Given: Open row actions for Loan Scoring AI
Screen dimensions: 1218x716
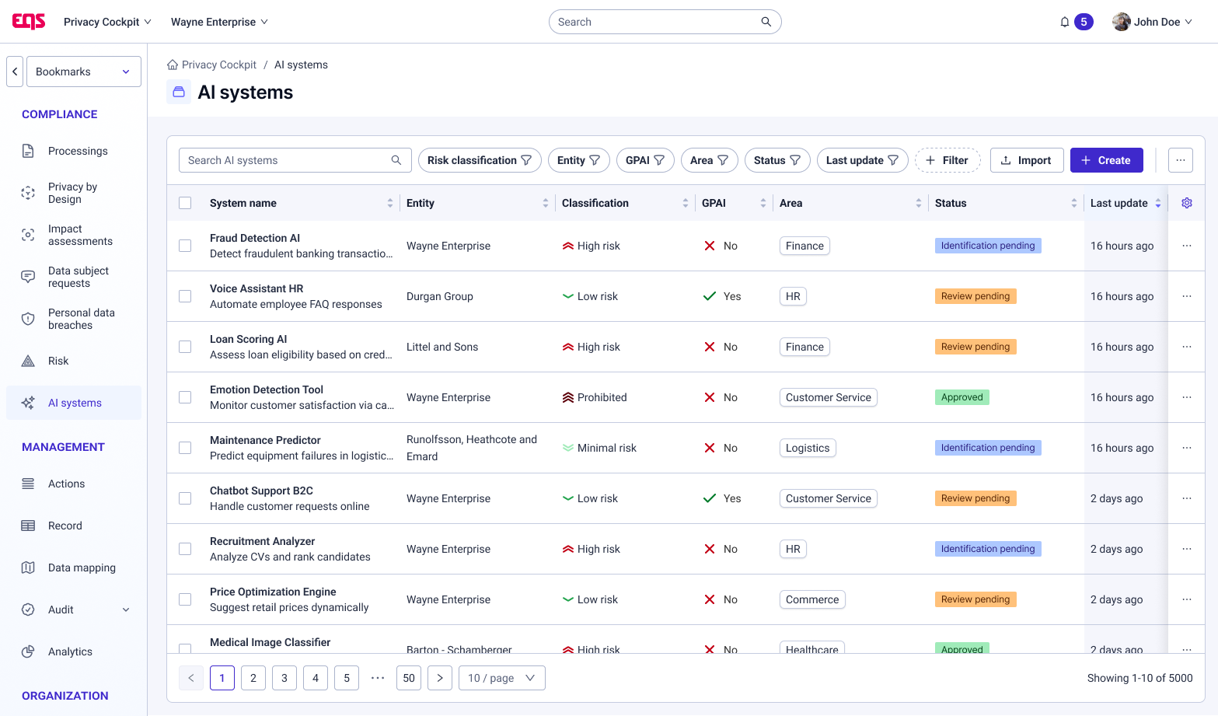Looking at the screenshot, I should (1187, 347).
